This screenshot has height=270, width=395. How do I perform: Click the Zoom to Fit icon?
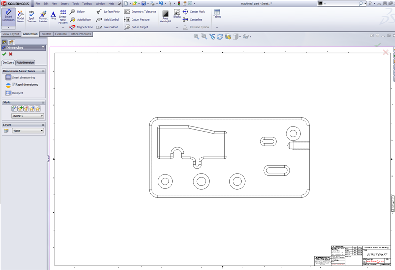tap(196, 37)
